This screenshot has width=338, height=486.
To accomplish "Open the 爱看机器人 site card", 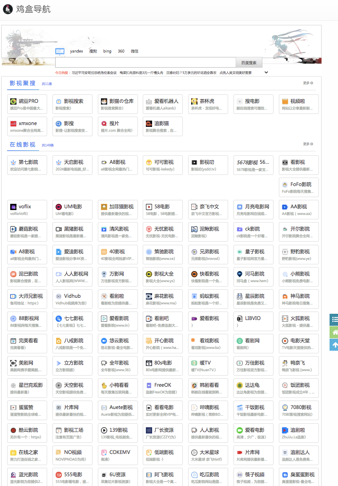I will point(163,104).
